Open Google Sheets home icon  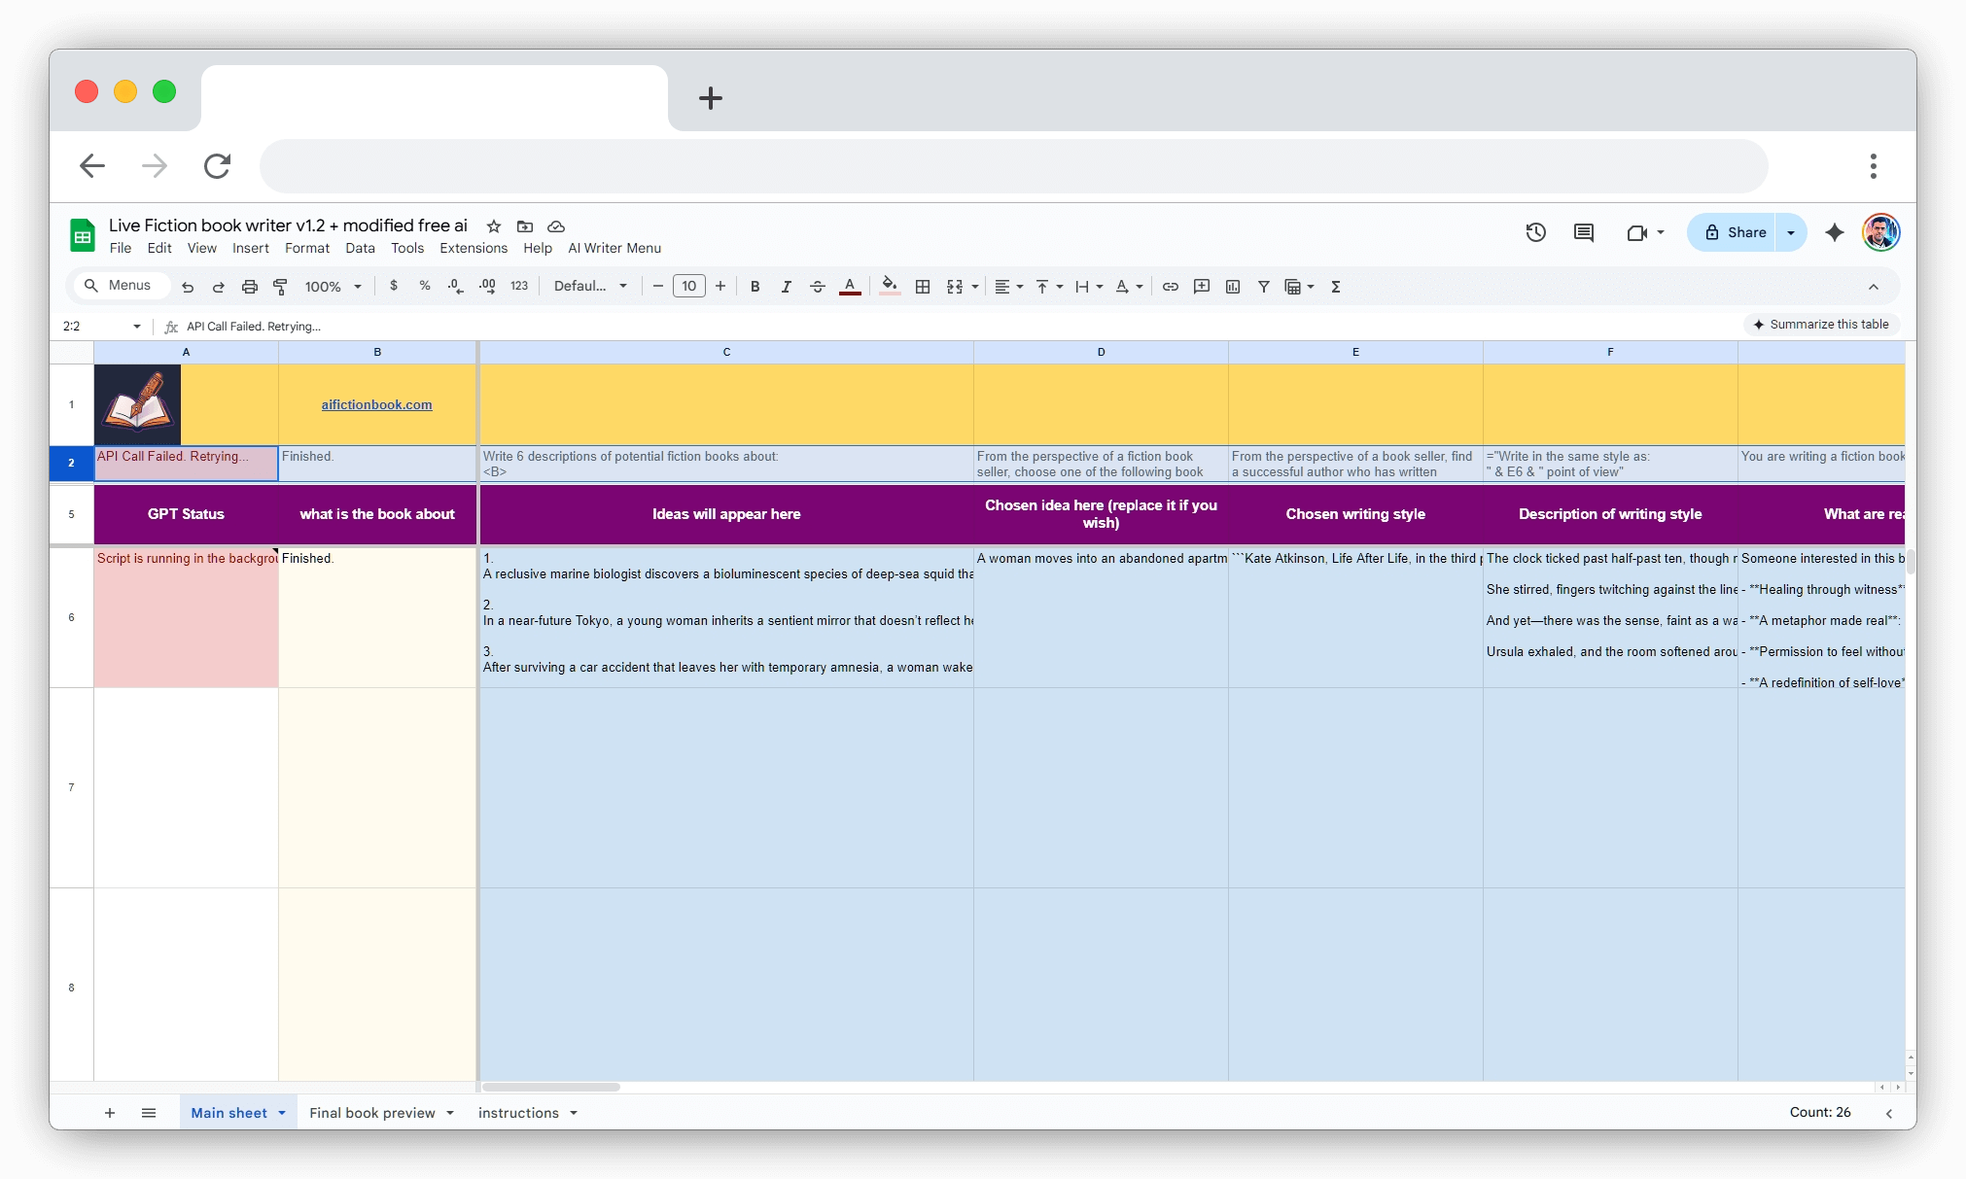[83, 235]
